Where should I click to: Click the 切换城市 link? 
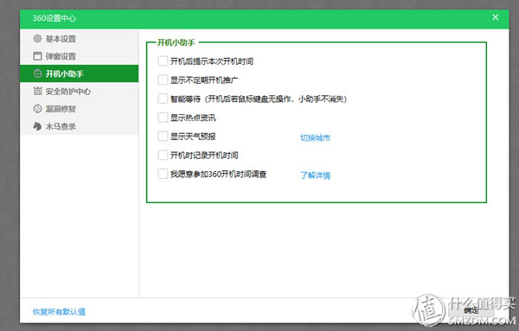coord(315,137)
